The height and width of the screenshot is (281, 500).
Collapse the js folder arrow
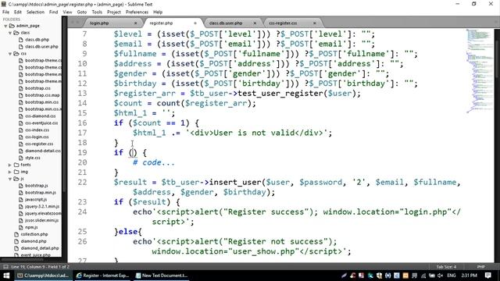(x=10, y=179)
